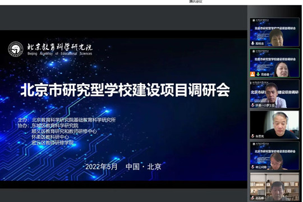The width and height of the screenshot is (303, 202).
Task: Click the 怀柔一小 participant name label
Action: point(265,105)
